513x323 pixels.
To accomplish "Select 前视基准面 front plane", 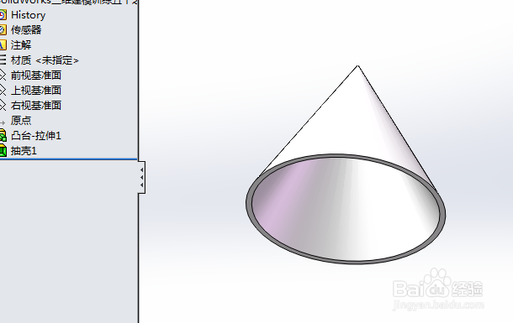I will [36, 76].
